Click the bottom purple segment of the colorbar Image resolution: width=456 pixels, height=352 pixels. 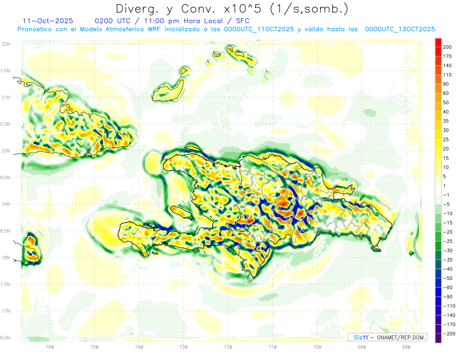[x=439, y=338]
